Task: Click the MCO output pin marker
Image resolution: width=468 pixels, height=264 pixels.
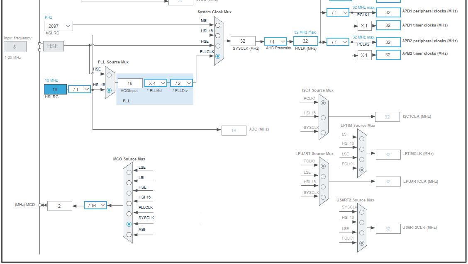Action: [40, 205]
